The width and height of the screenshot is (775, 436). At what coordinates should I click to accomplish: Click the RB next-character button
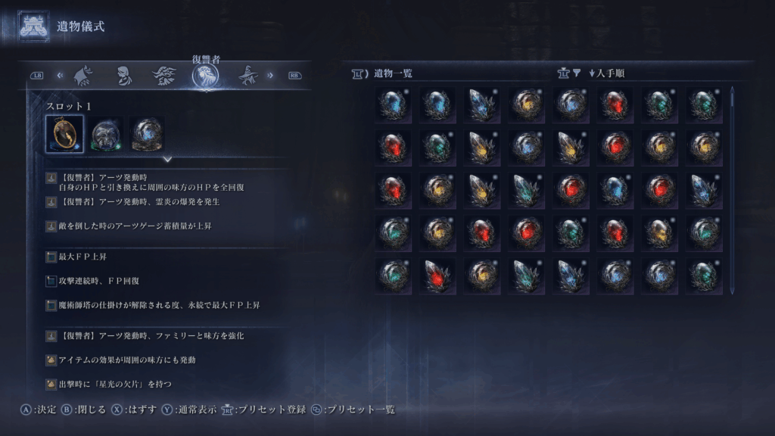coord(294,76)
